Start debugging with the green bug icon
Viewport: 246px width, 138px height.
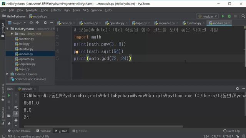[229, 16]
